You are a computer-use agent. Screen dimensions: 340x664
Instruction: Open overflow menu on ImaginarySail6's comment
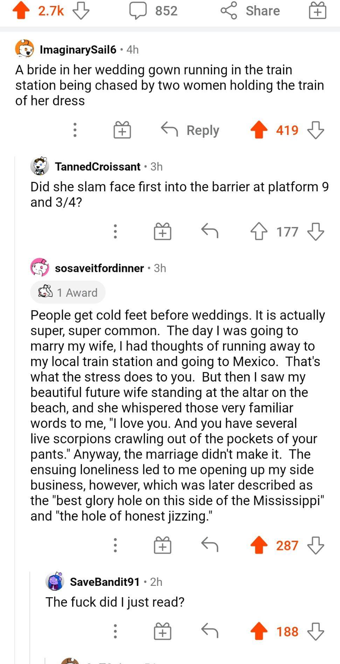[75, 130]
